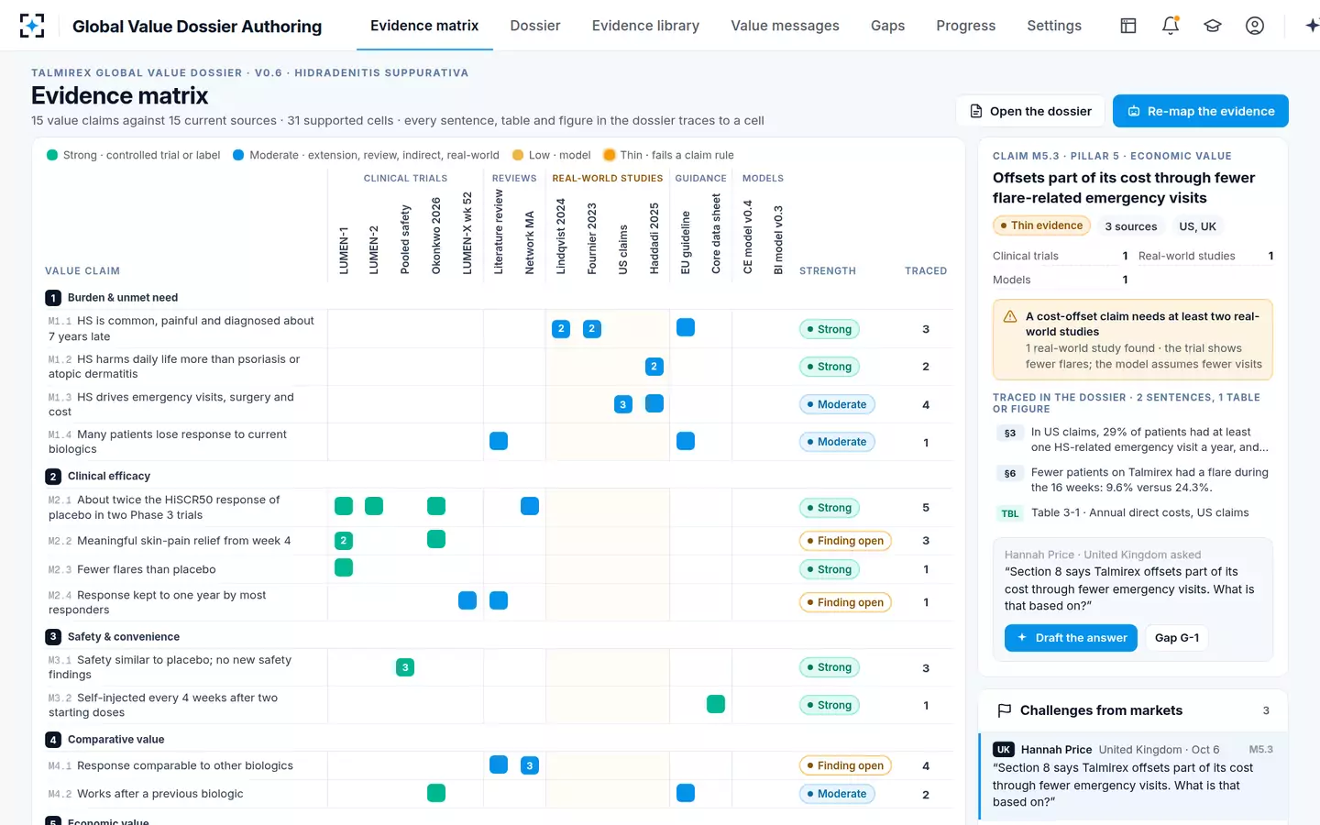Select the M3.1 Pooled safety cell
This screenshot has width=1320, height=825.
click(x=405, y=667)
